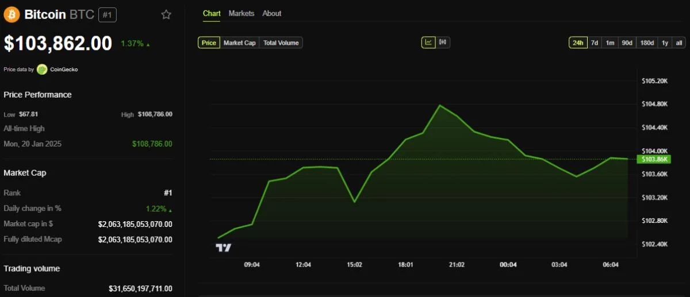Click the $105.20K price axis label

[655, 81]
